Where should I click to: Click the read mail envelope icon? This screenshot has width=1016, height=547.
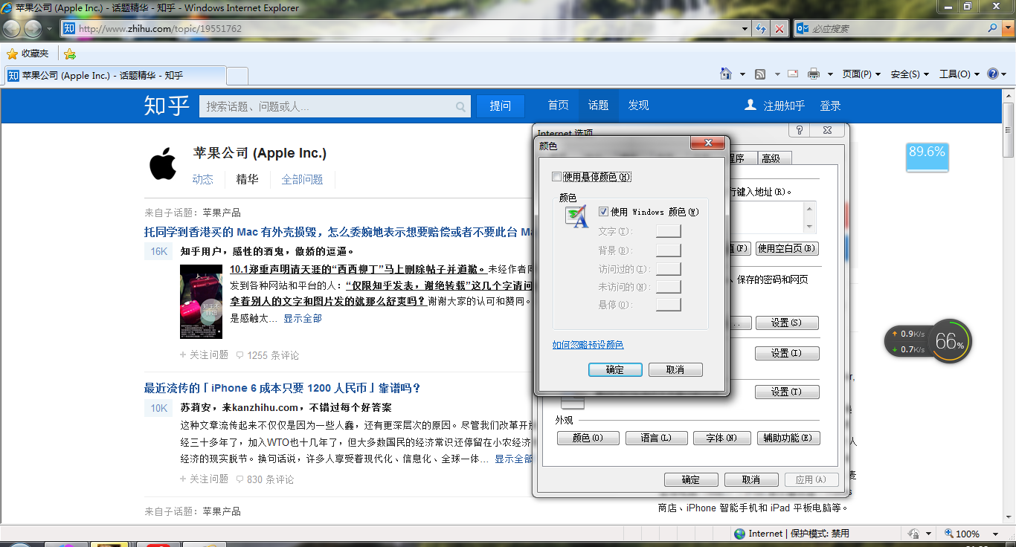[793, 74]
